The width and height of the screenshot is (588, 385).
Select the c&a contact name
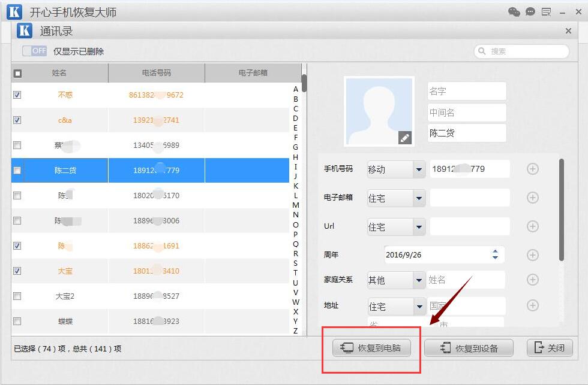click(65, 120)
